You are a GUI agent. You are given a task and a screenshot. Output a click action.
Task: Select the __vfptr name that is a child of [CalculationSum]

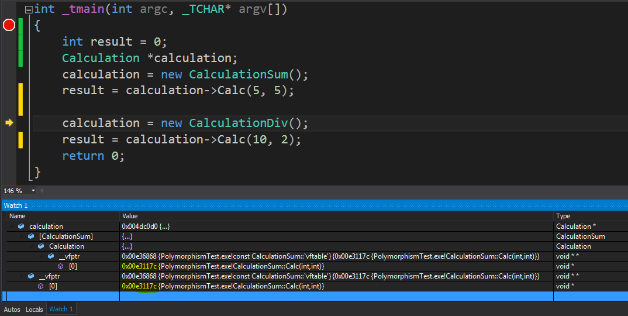49,276
